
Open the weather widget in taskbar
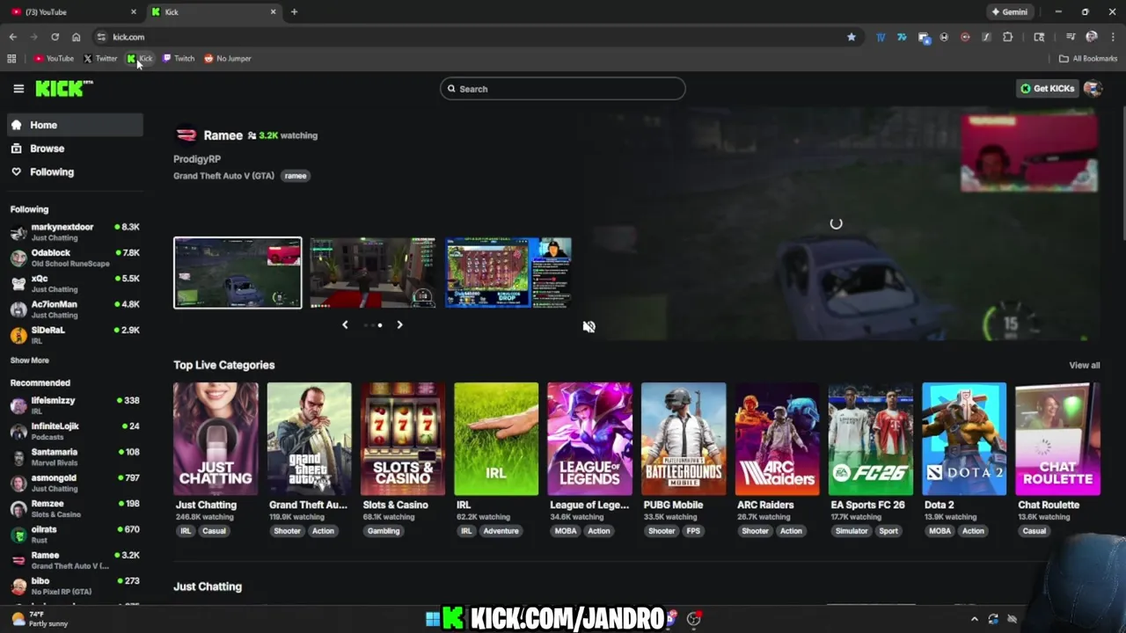click(40, 619)
